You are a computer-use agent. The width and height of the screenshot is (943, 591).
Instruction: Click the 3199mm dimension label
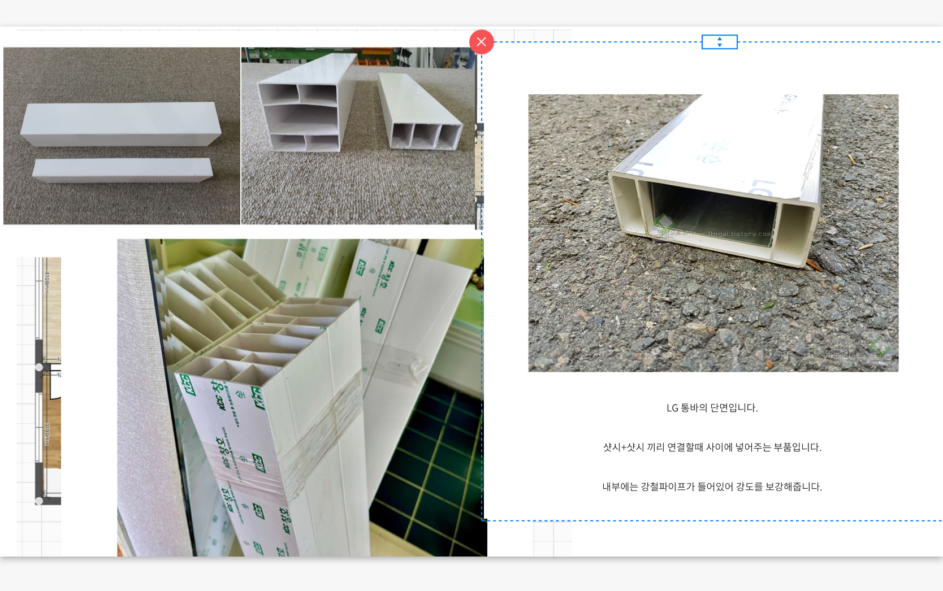click(x=47, y=434)
